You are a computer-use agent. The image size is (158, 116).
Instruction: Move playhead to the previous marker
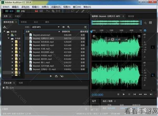point(135,94)
